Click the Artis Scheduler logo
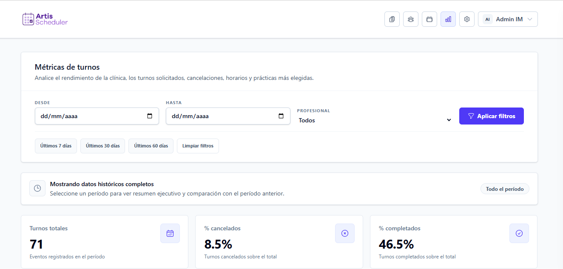 (45, 19)
